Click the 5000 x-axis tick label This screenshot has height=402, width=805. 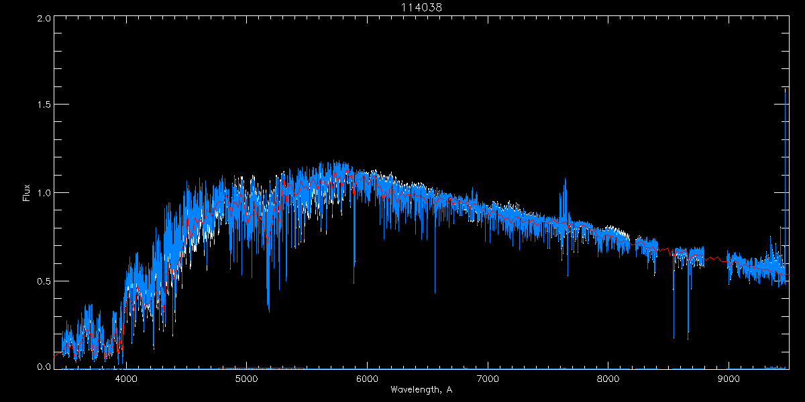[247, 379]
